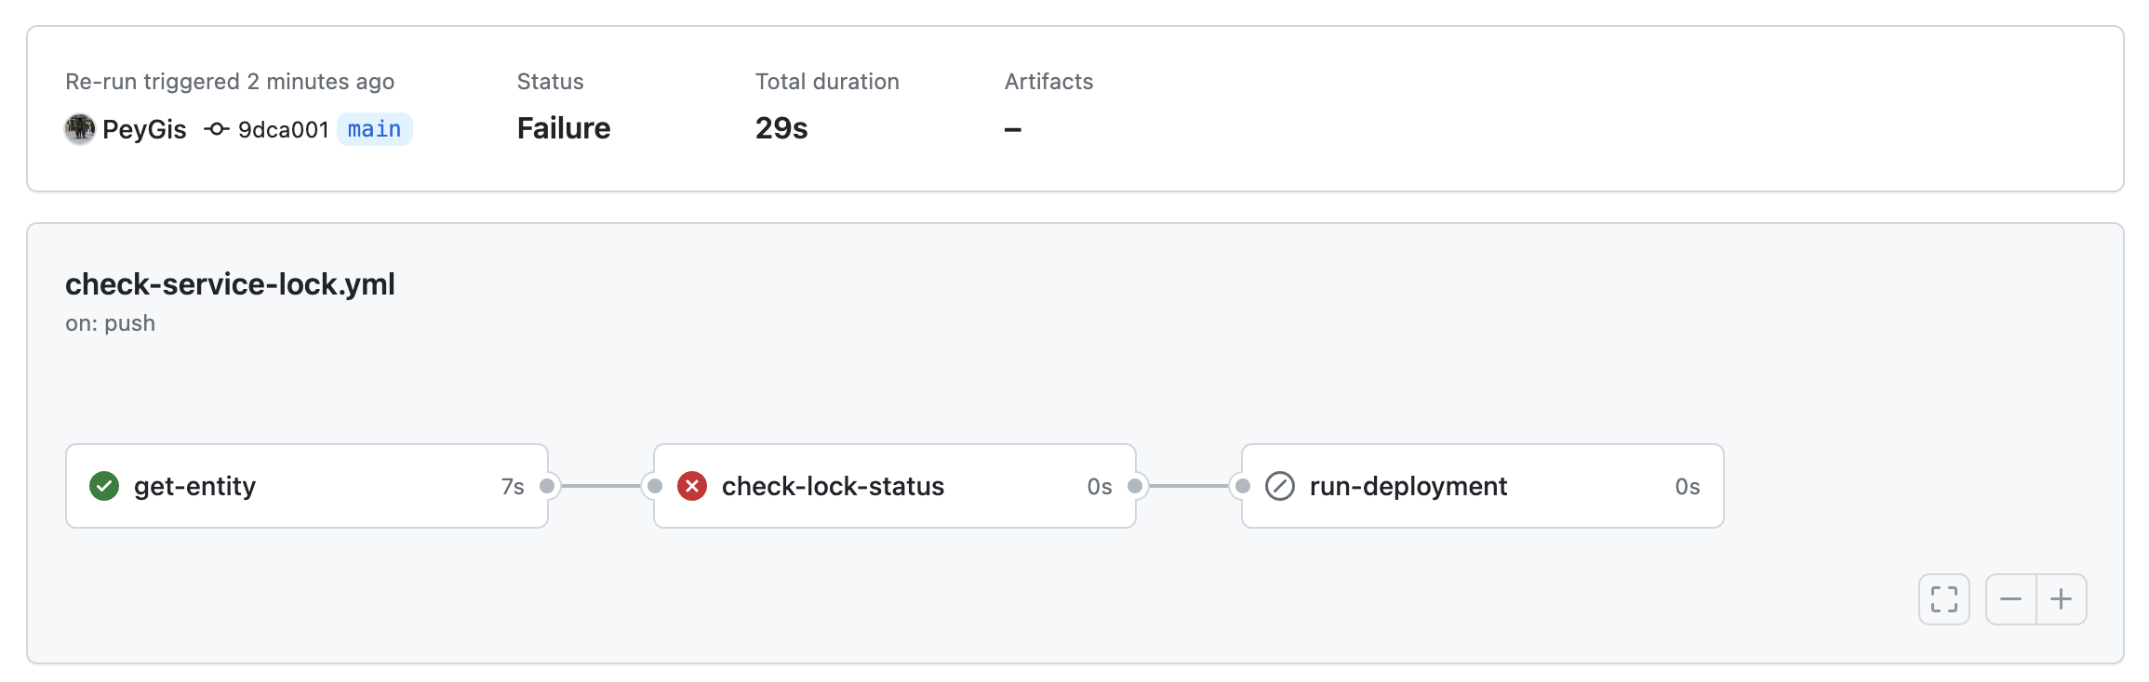2149x682 pixels.
Task: Click the 29s total duration value
Action: (781, 128)
